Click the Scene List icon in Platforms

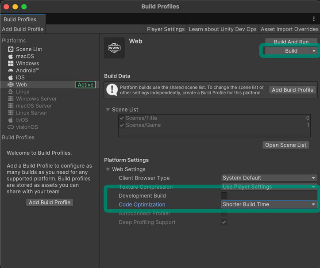point(11,49)
